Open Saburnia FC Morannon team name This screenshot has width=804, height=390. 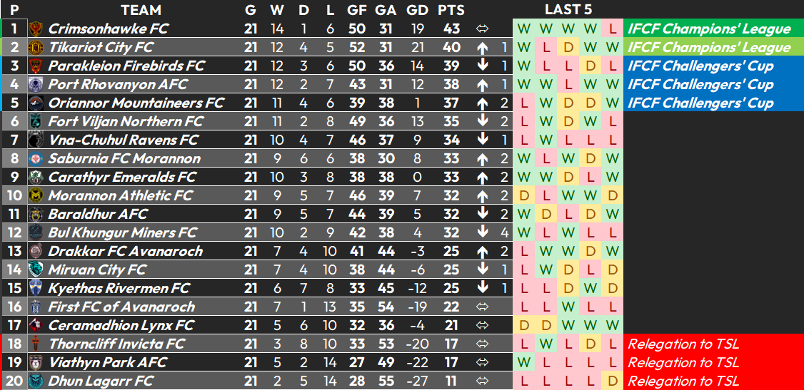(x=124, y=159)
